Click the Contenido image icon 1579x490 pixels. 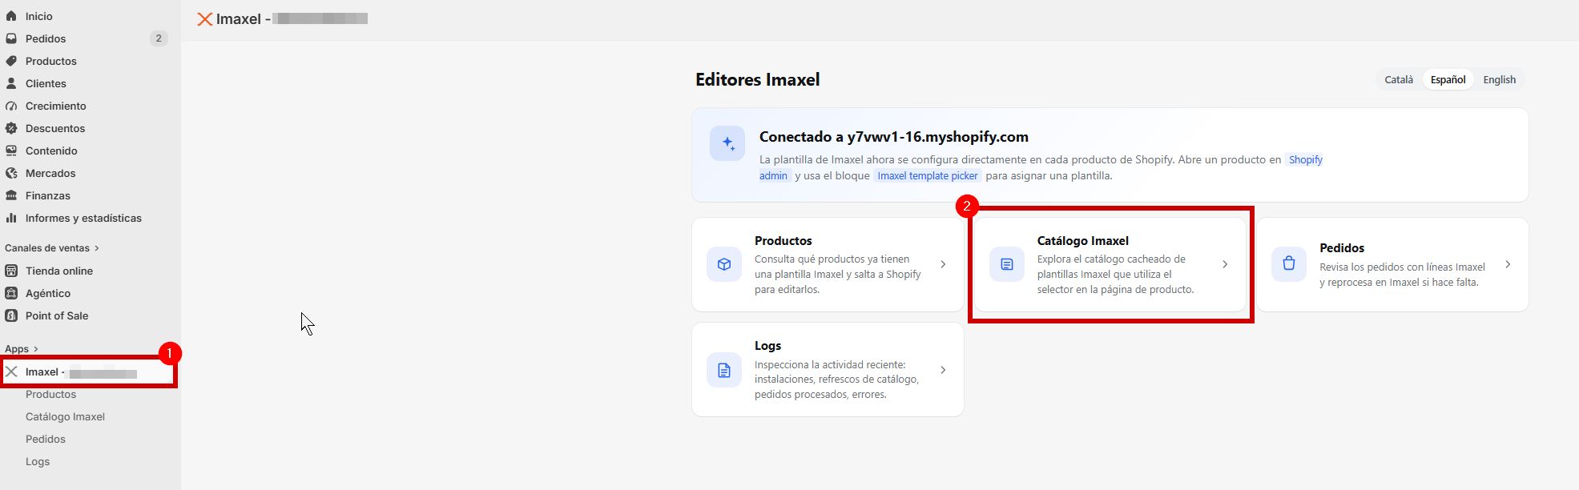(x=11, y=151)
